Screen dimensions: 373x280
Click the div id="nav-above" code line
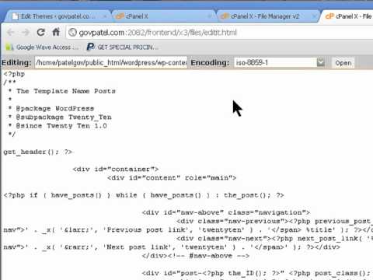point(226,212)
